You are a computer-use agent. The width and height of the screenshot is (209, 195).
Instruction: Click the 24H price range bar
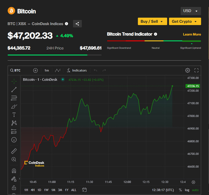(54, 55)
